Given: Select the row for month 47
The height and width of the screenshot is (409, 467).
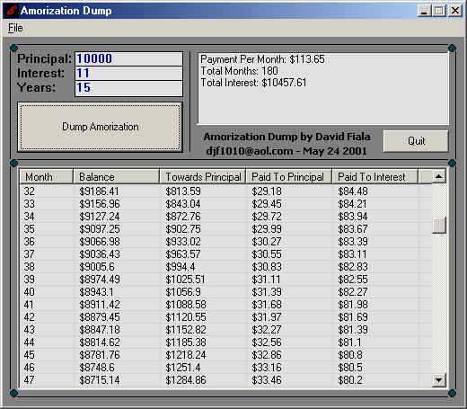Looking at the screenshot, I should [225, 380].
